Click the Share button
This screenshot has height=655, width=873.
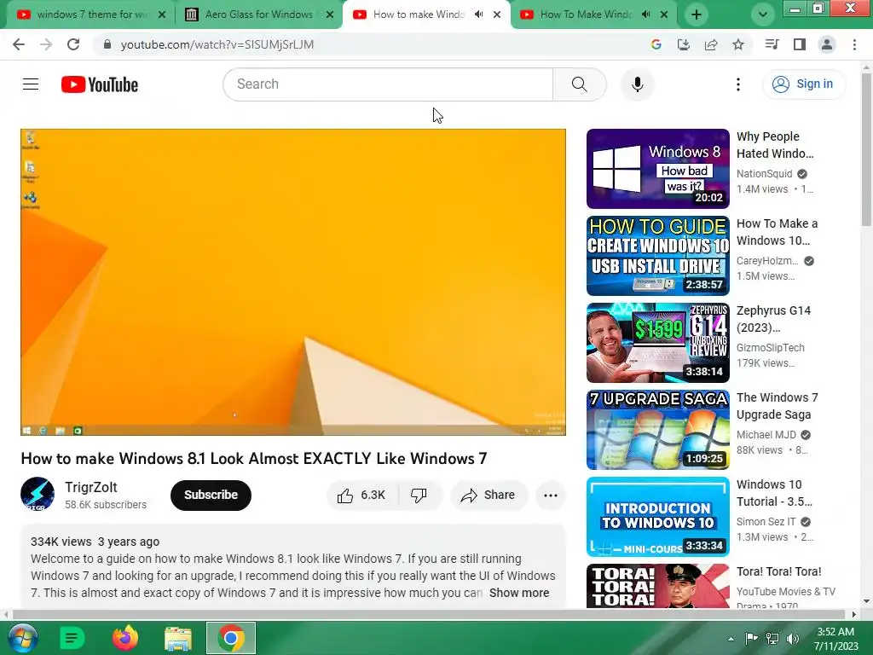(489, 496)
